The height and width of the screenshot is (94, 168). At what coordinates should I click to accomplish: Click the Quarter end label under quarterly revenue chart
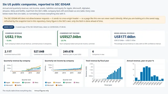point(26,80)
